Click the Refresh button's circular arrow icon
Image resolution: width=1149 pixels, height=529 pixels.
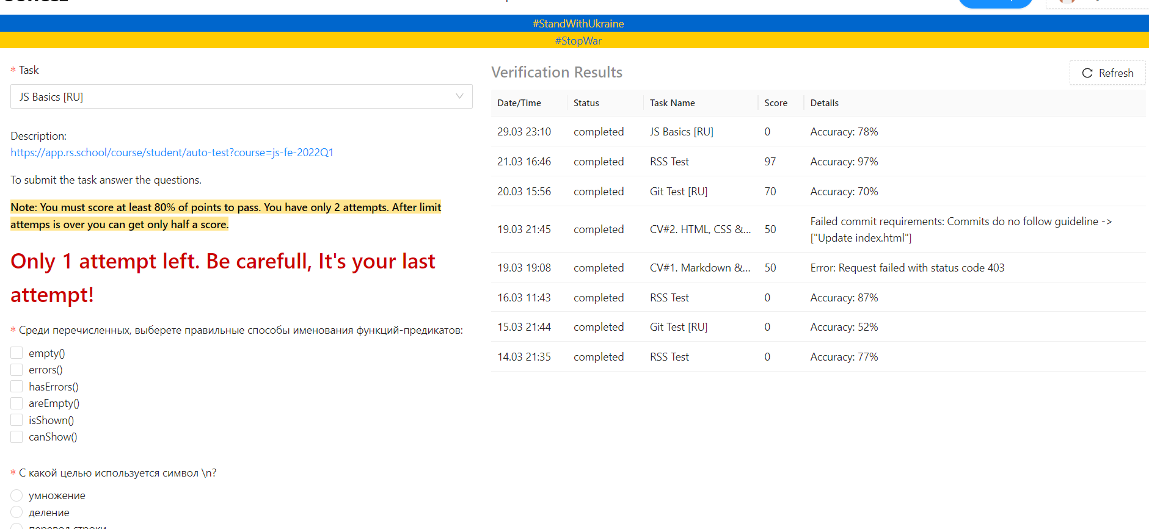pos(1087,73)
